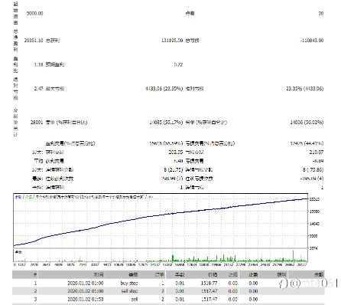Click the price column header in orders table
341x305 pixels.
213,275
